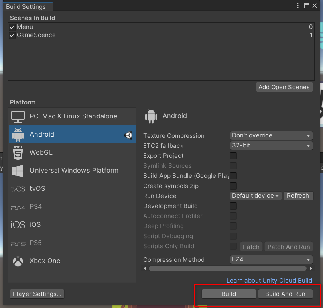Click the scrollbar right arrow
This screenshot has width=323, height=308.
coord(311,268)
